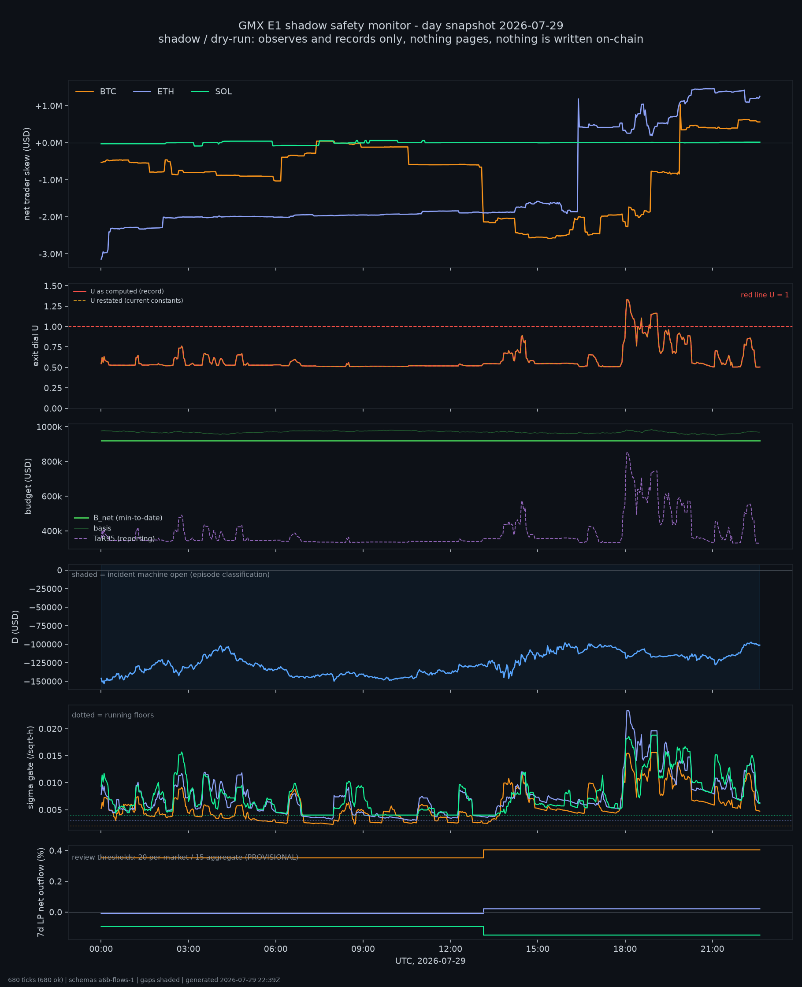The image size is (802, 987).
Task: Click the '21:00' time axis tick
Action: [x=713, y=949]
